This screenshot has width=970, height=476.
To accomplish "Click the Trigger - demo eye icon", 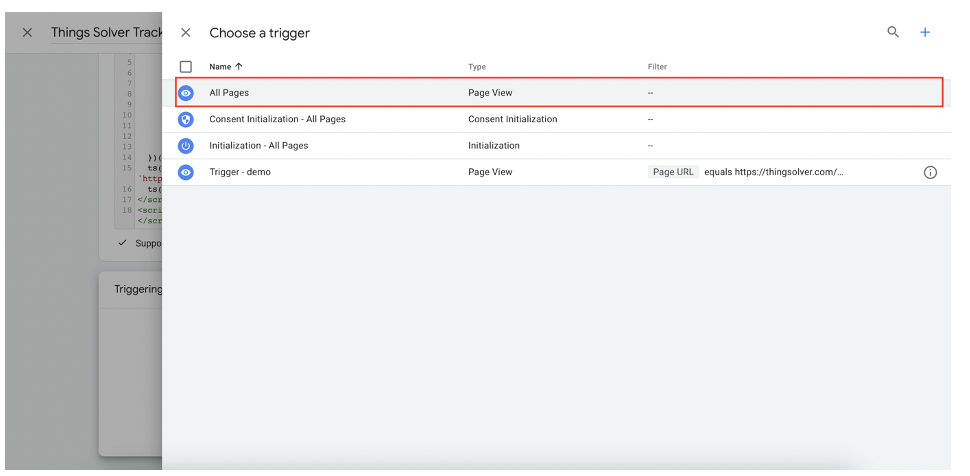I will (x=186, y=172).
